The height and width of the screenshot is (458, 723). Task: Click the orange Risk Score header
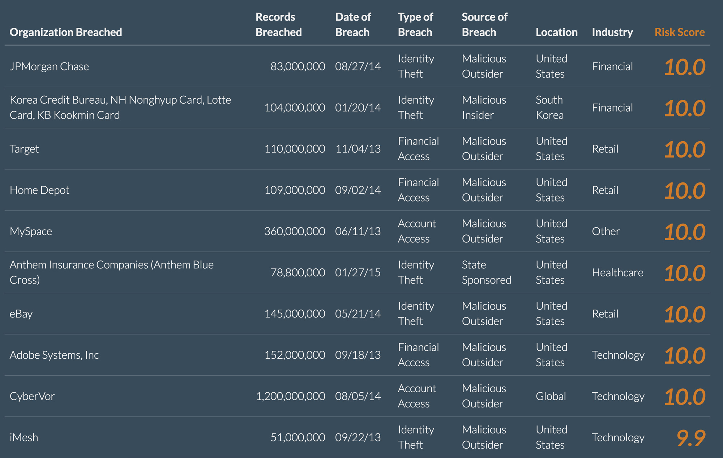coord(680,32)
